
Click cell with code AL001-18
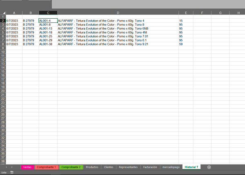[48, 33]
